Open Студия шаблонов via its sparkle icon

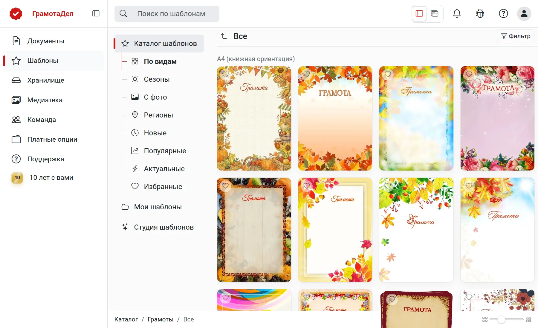(x=125, y=227)
